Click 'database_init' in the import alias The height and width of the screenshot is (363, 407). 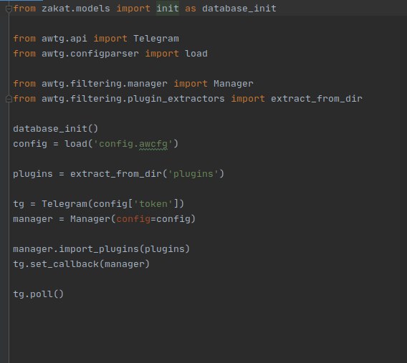[x=239, y=9]
